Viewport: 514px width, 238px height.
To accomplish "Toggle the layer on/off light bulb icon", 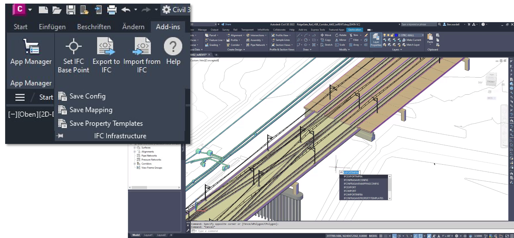I will point(385,35).
